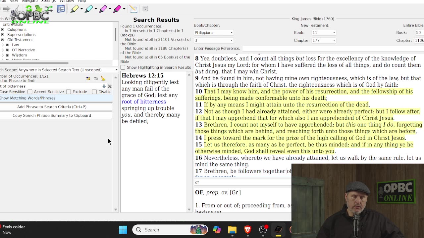Enable the Accent Sensitive checkbox
The height and width of the screenshot is (238, 424).
[30, 92]
